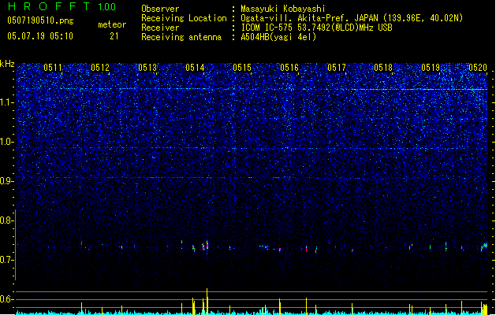Screen dimensions: 496x315
Task: Click the 0515 time marker
Action: pyautogui.click(x=242, y=68)
